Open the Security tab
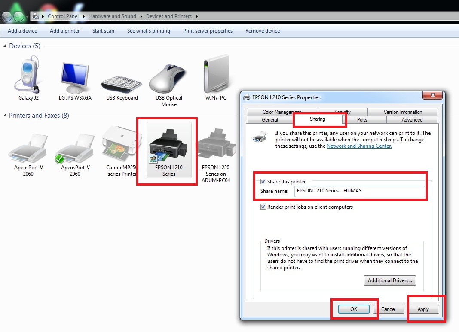 coord(343,112)
